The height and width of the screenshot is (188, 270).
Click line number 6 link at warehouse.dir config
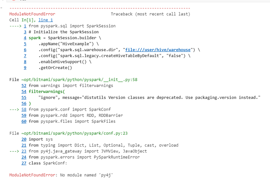click(25, 50)
